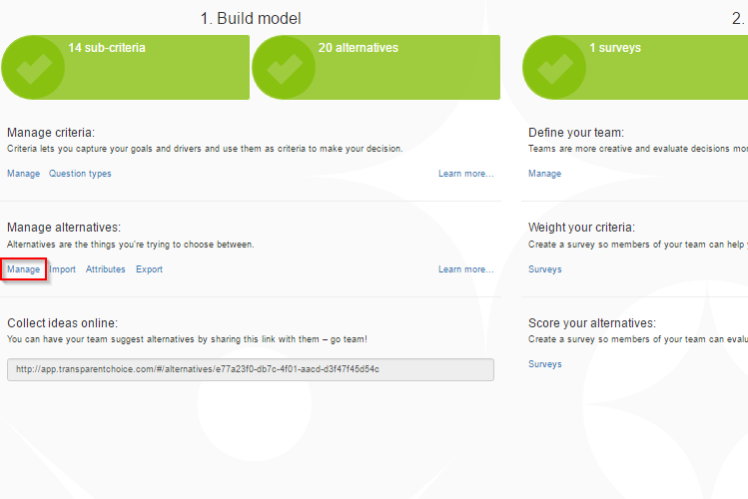Image resolution: width=748 pixels, height=499 pixels.
Task: Click the checkmark icon beside 20 alternatives
Action: (284, 67)
